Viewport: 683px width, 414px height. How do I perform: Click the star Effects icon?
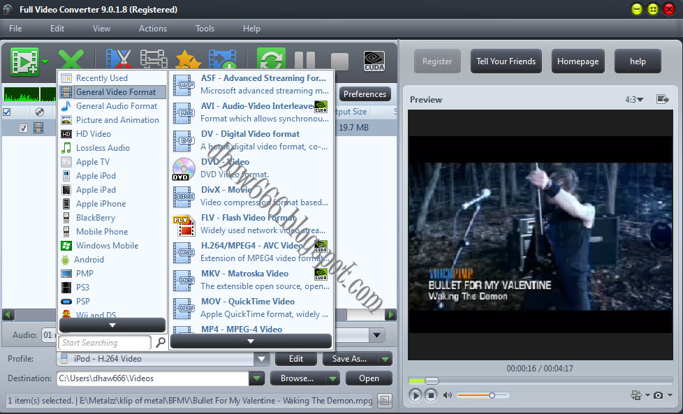coord(188,59)
